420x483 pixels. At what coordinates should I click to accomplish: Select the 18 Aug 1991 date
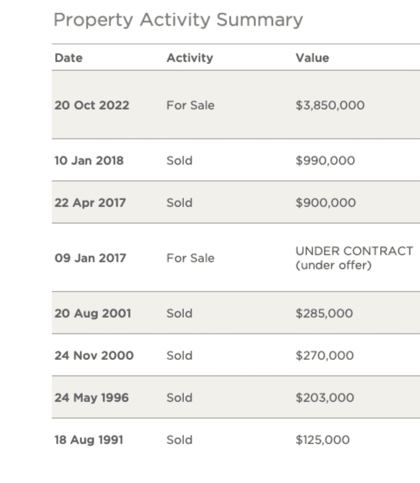coord(89,440)
